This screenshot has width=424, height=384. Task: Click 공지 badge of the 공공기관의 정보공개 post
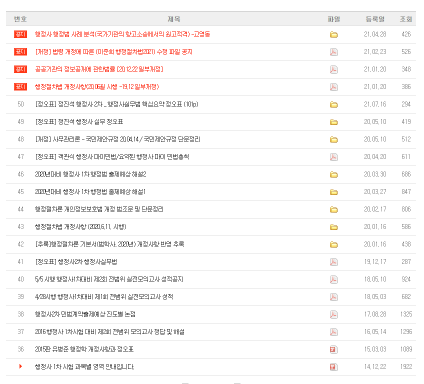pyautogui.click(x=20, y=69)
